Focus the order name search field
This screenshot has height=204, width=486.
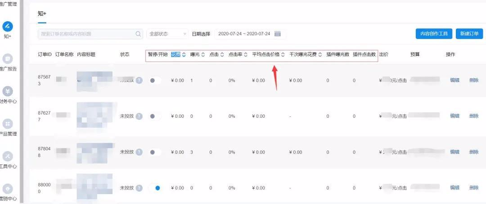pos(90,34)
